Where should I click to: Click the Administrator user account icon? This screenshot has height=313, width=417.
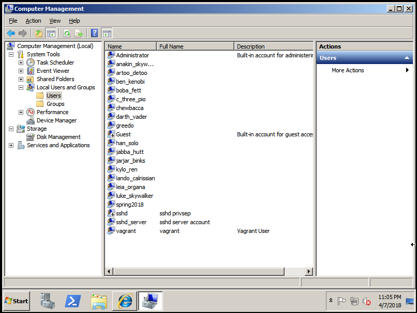[x=111, y=55]
